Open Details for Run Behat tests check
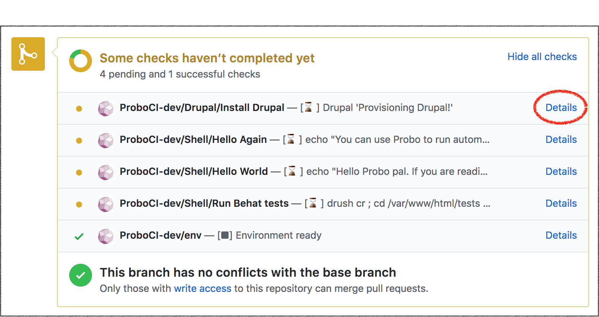Image resolution: width=599 pixels, height=317 pixels. pyautogui.click(x=561, y=204)
